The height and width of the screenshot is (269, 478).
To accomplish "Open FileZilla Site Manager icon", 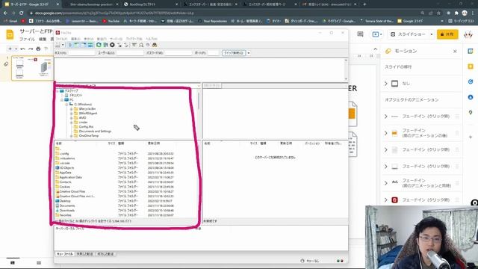I will coord(58,45).
